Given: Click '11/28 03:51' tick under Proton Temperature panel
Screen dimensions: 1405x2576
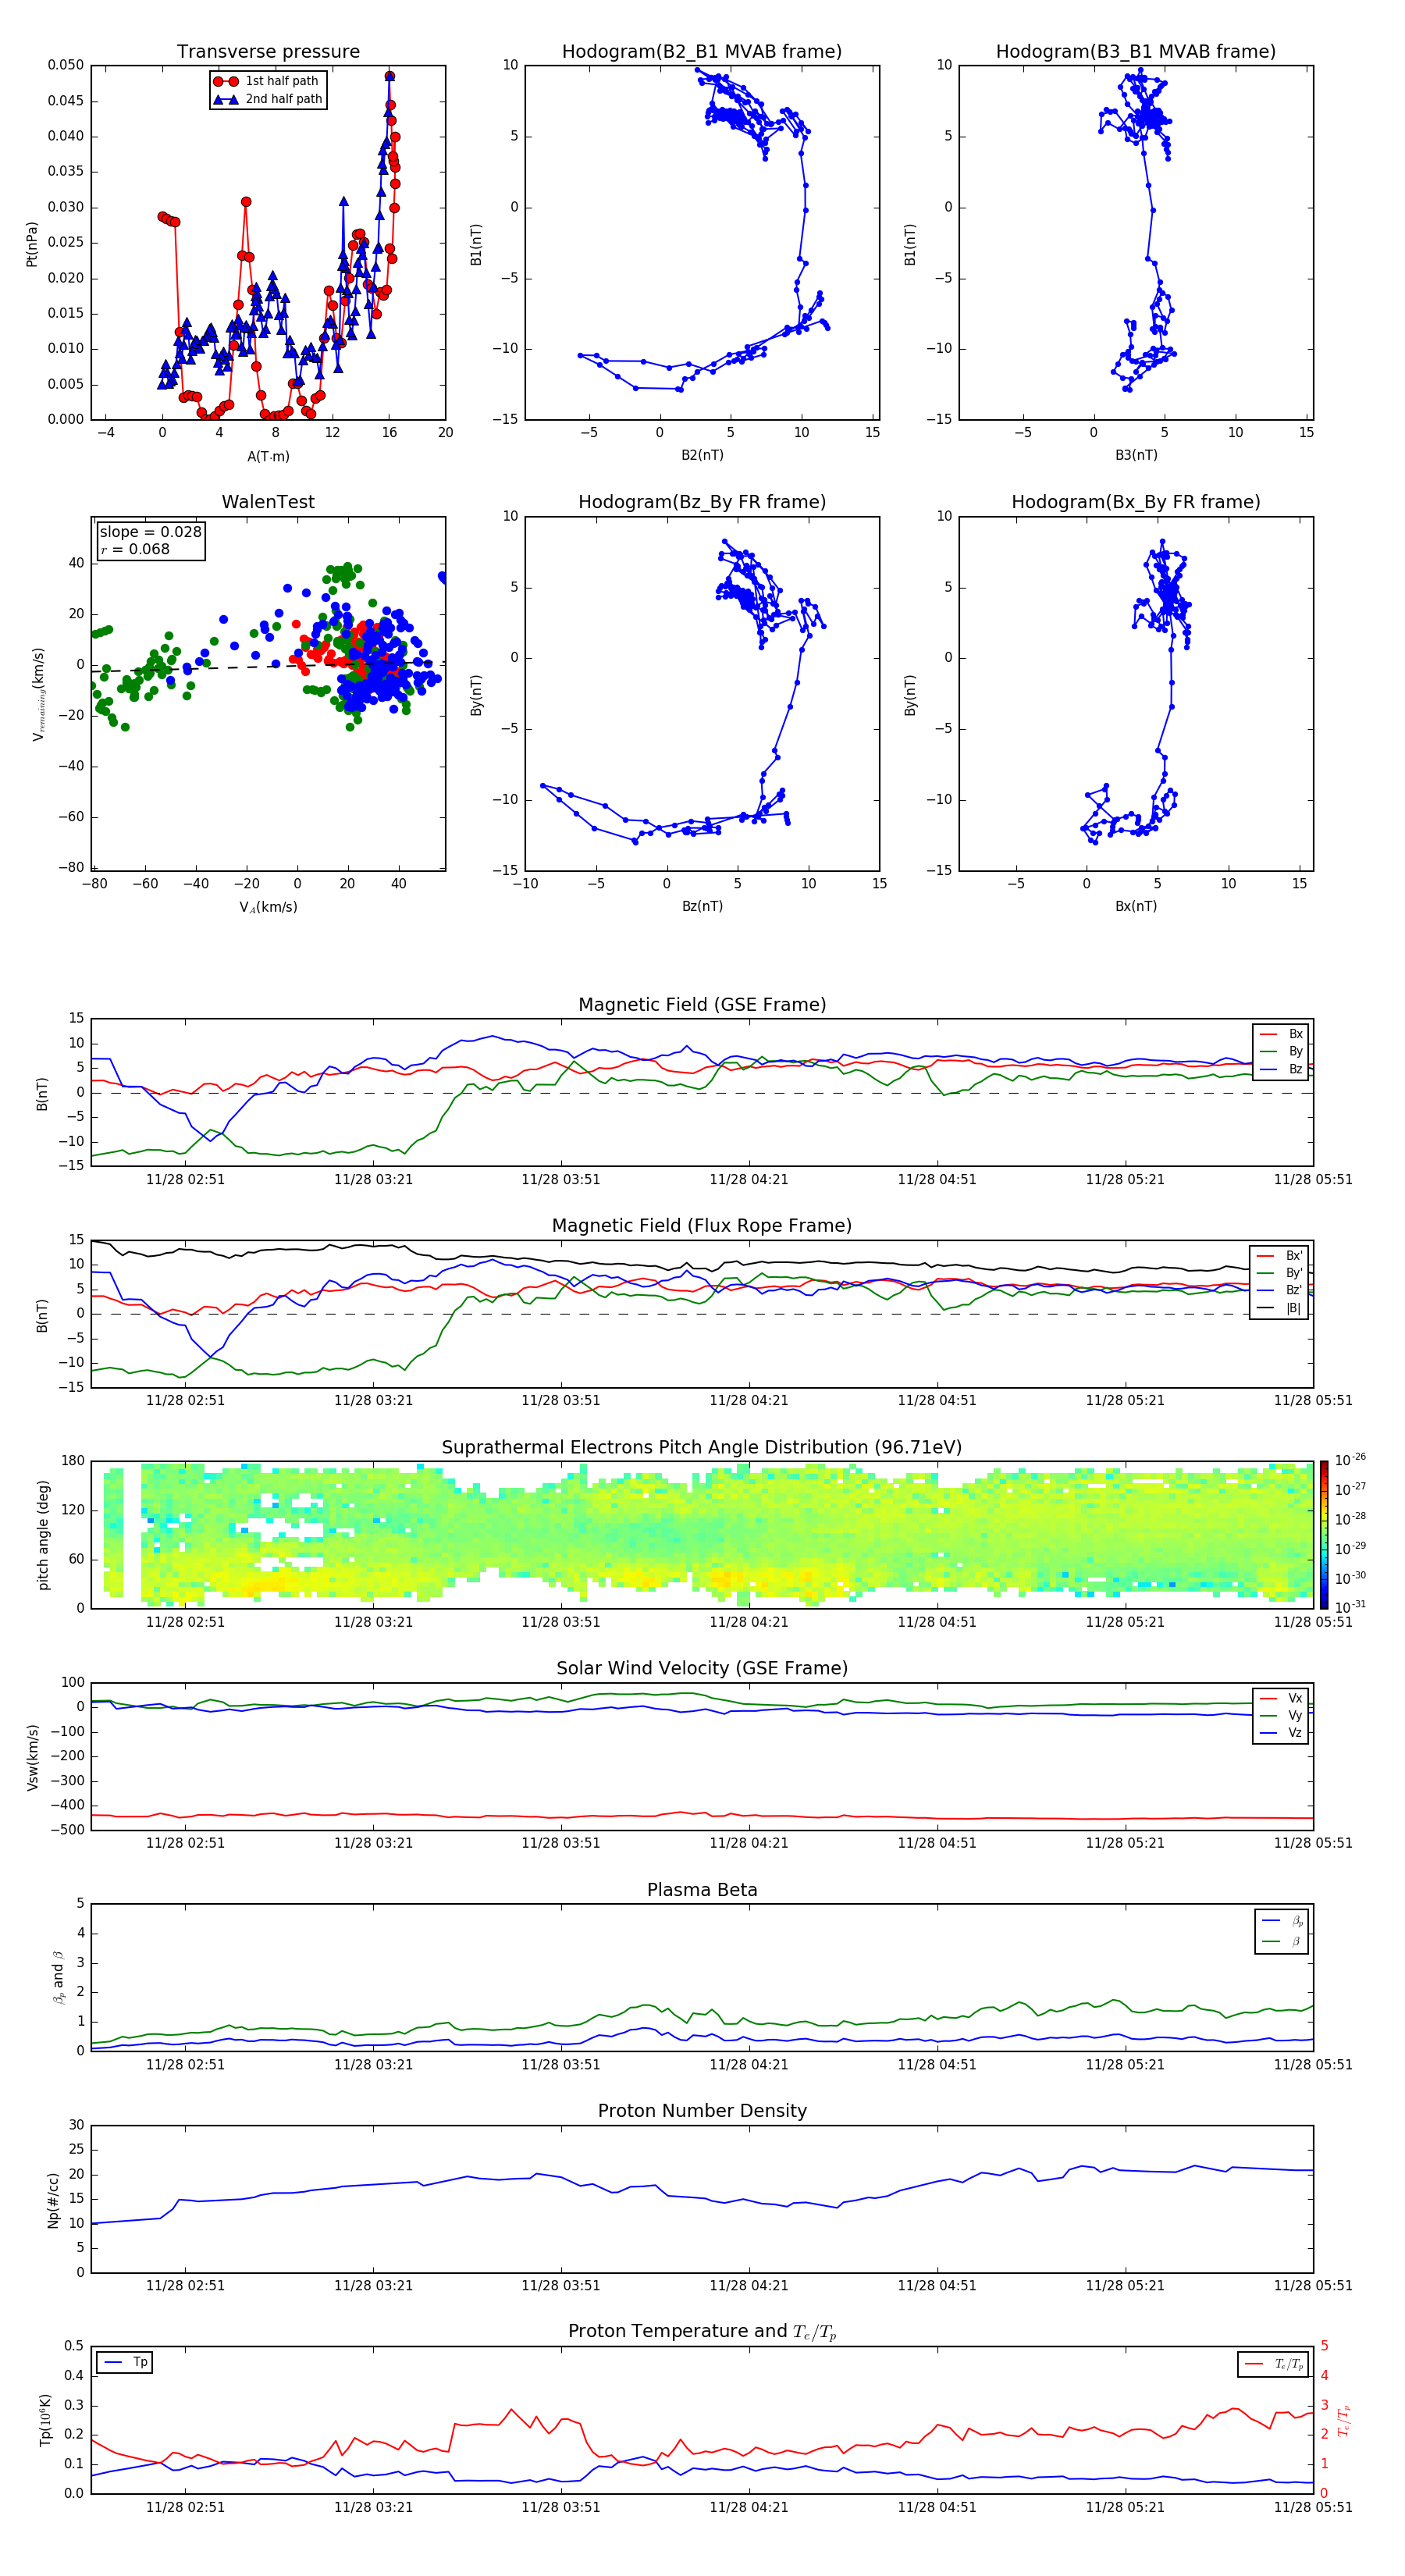Looking at the screenshot, I should pyautogui.click(x=561, y=2507).
